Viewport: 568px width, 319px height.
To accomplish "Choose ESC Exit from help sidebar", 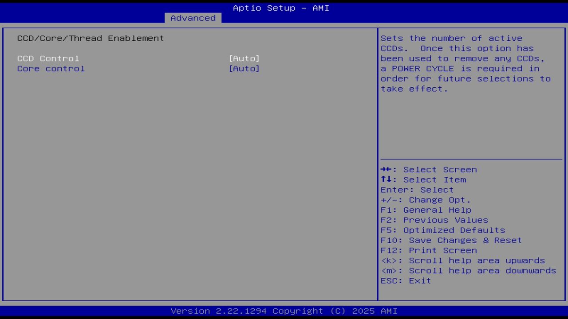I will pos(405,280).
